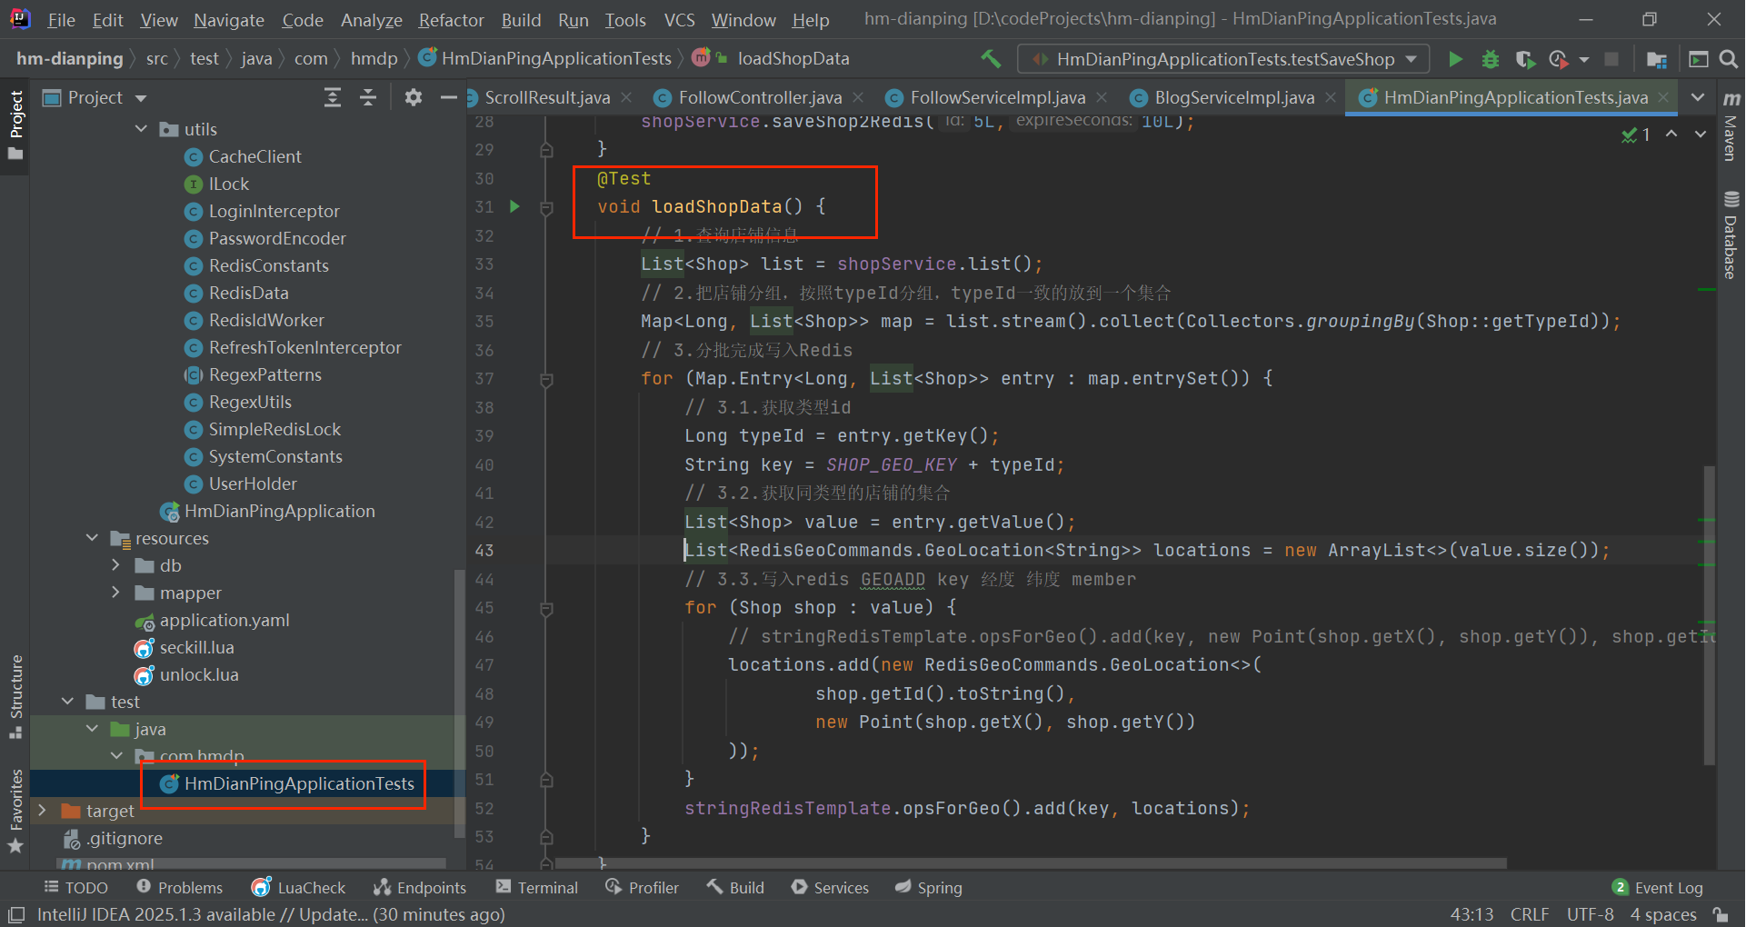Run loadShopData test from gutter arrow
The width and height of the screenshot is (1746, 927).
514,206
